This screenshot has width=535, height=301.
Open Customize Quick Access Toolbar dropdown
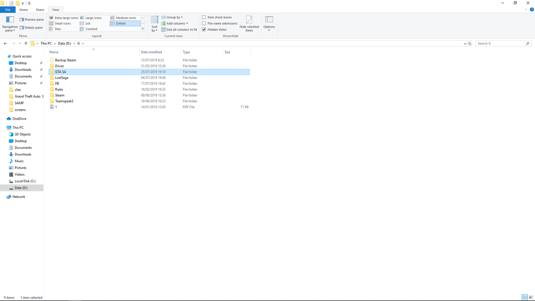(23, 3)
